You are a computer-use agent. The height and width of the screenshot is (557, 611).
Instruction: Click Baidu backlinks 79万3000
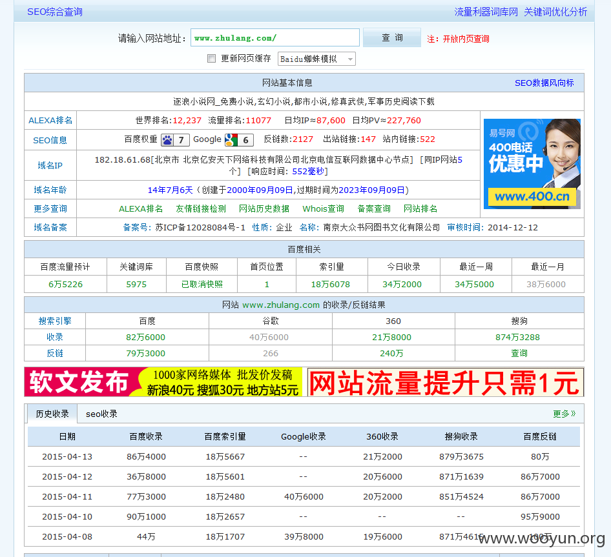[x=146, y=353]
